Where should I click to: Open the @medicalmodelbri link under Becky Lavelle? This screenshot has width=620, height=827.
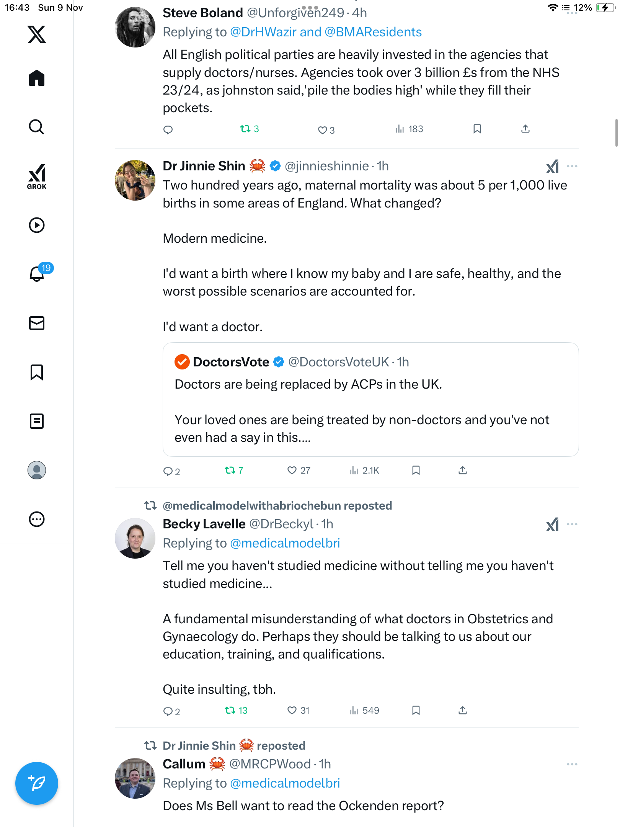point(285,543)
